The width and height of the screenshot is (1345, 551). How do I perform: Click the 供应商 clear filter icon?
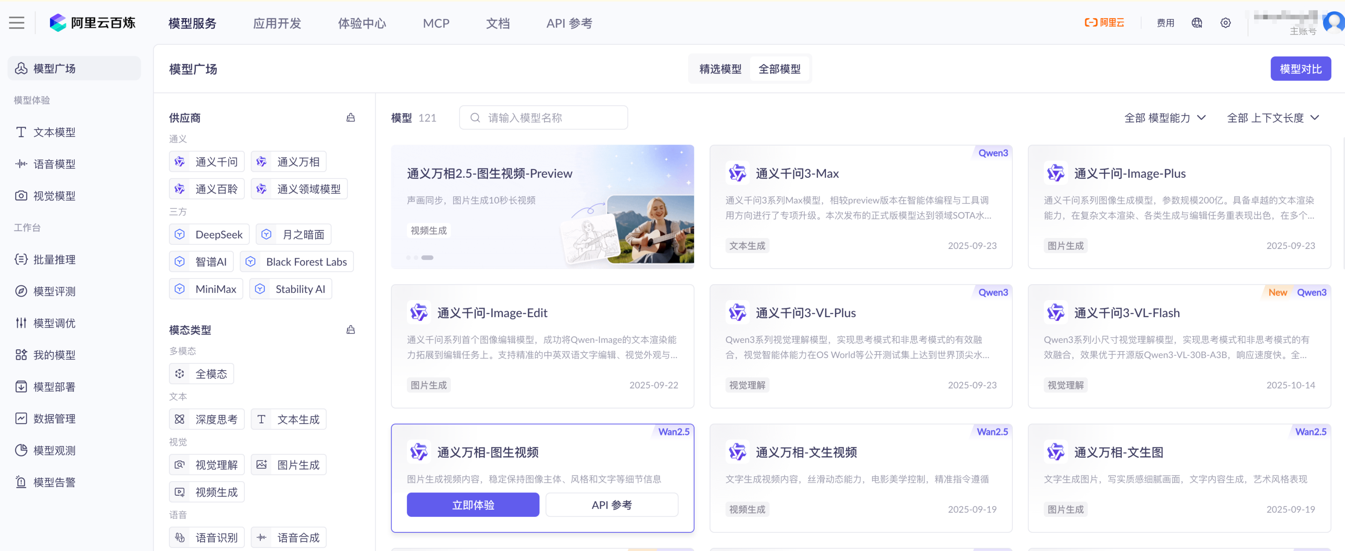pyautogui.click(x=350, y=117)
